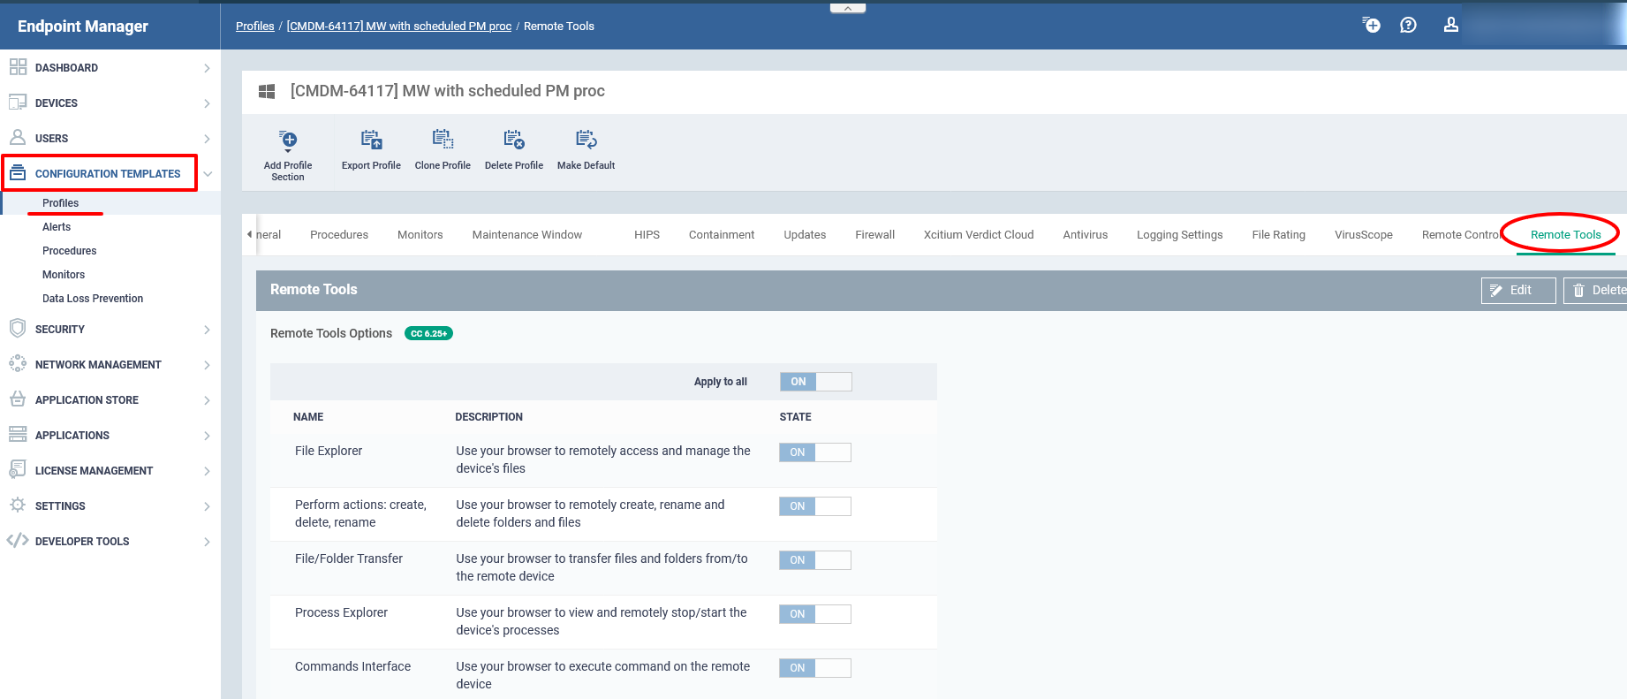Switch to the Firewall tab
Viewport: 1627px width, 699px height.
pyautogui.click(x=875, y=235)
